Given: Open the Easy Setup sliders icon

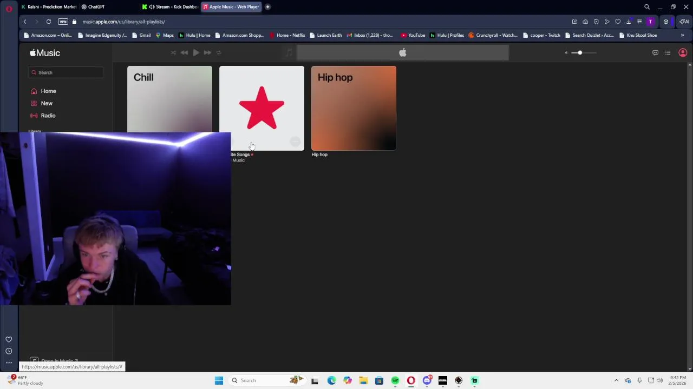Looking at the screenshot, I should point(639,22).
